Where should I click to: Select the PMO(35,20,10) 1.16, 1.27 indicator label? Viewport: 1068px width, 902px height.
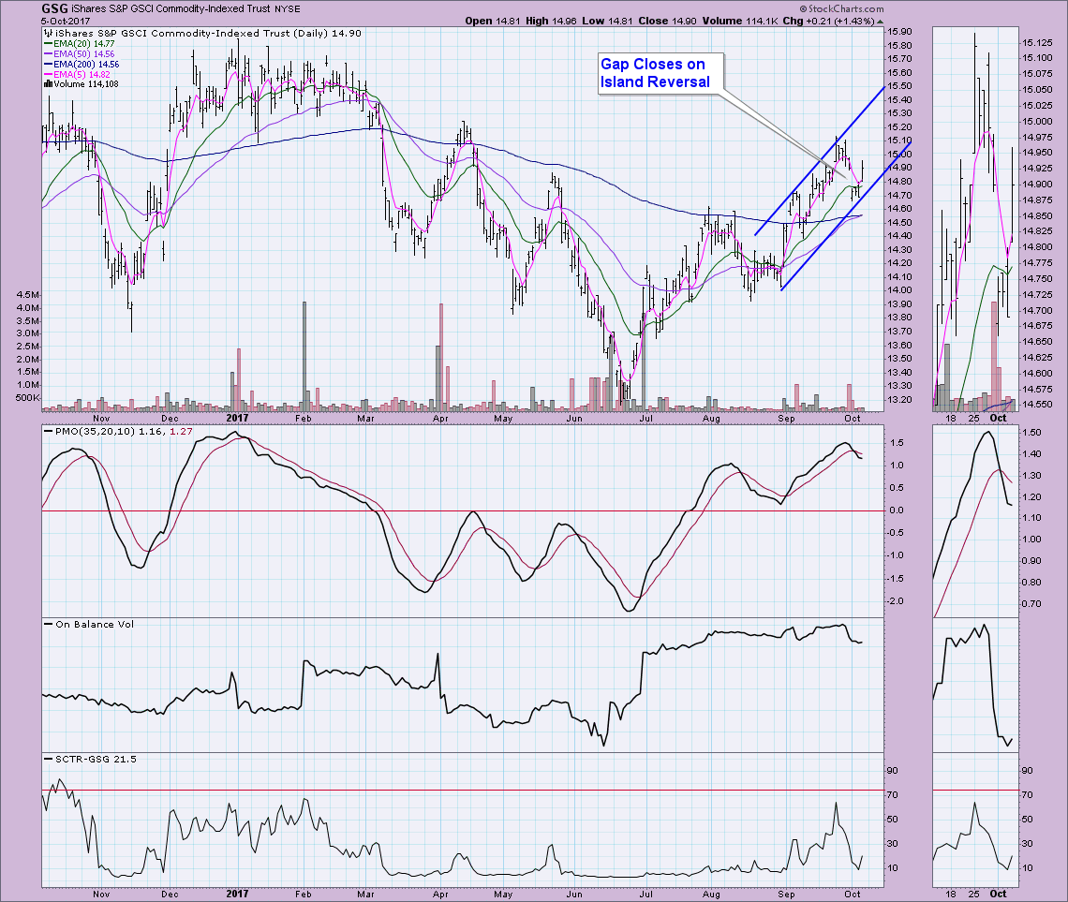click(124, 432)
